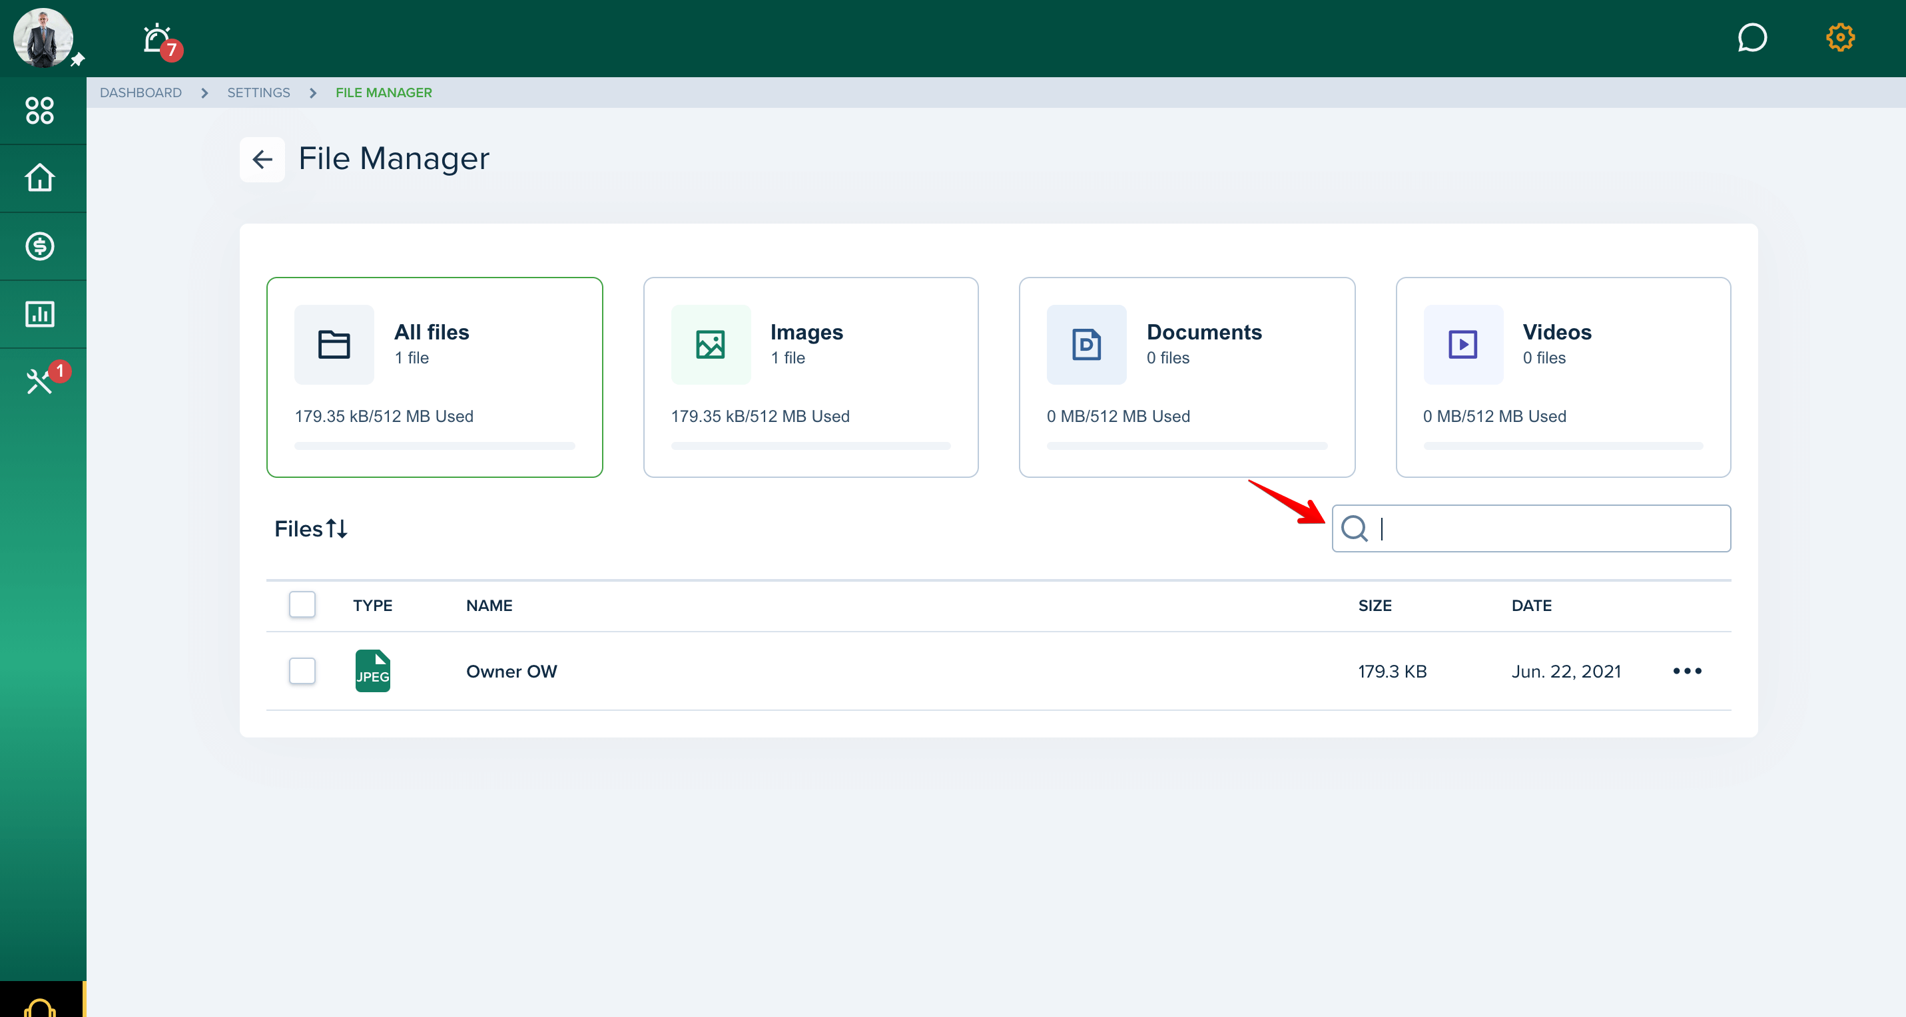1906x1017 pixels.
Task: Select the Documents tab card
Action: point(1187,377)
